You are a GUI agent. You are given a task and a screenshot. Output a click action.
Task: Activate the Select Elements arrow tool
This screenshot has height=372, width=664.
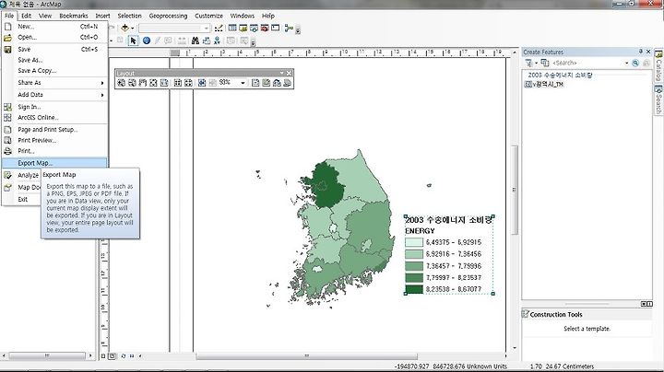[x=134, y=41]
